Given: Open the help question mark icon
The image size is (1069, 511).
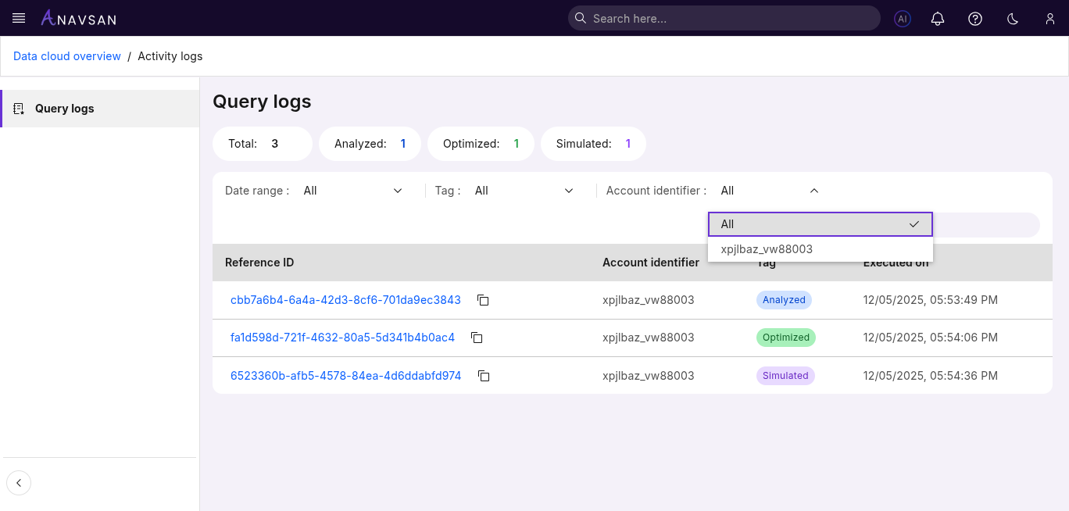Looking at the screenshot, I should click(974, 18).
